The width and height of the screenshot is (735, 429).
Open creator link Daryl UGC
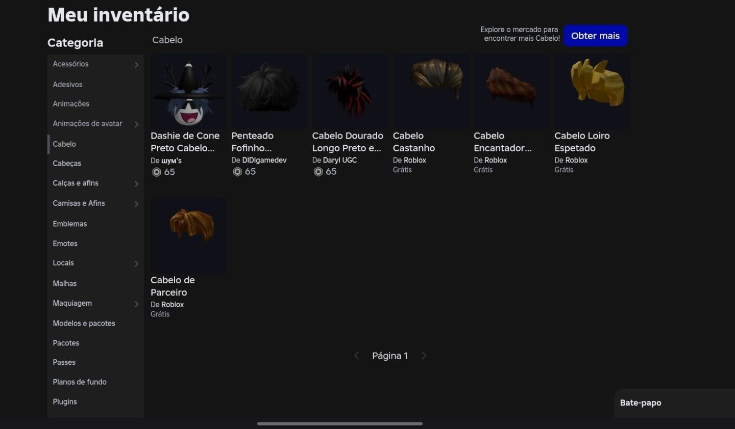tap(340, 160)
